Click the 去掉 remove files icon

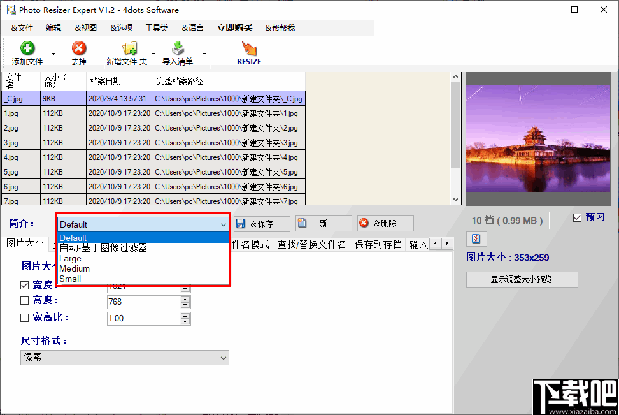[x=78, y=49]
